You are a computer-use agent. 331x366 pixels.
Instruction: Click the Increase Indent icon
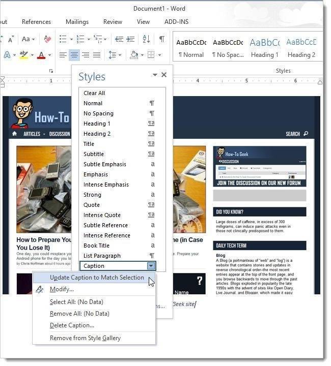click(x=130, y=39)
